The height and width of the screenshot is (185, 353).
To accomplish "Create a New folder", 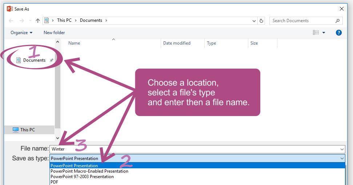I will pos(54,33).
